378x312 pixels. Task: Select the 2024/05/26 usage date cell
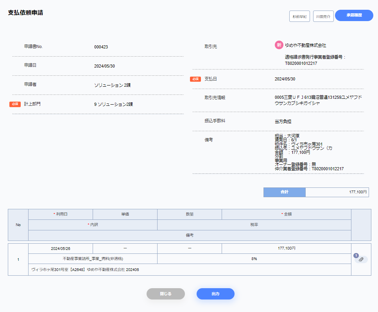61,248
